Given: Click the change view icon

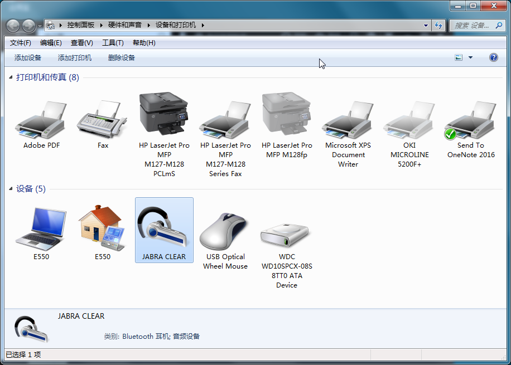Looking at the screenshot, I should point(459,57).
